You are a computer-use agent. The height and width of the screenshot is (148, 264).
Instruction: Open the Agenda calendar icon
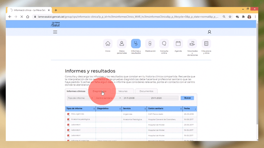coord(178,44)
